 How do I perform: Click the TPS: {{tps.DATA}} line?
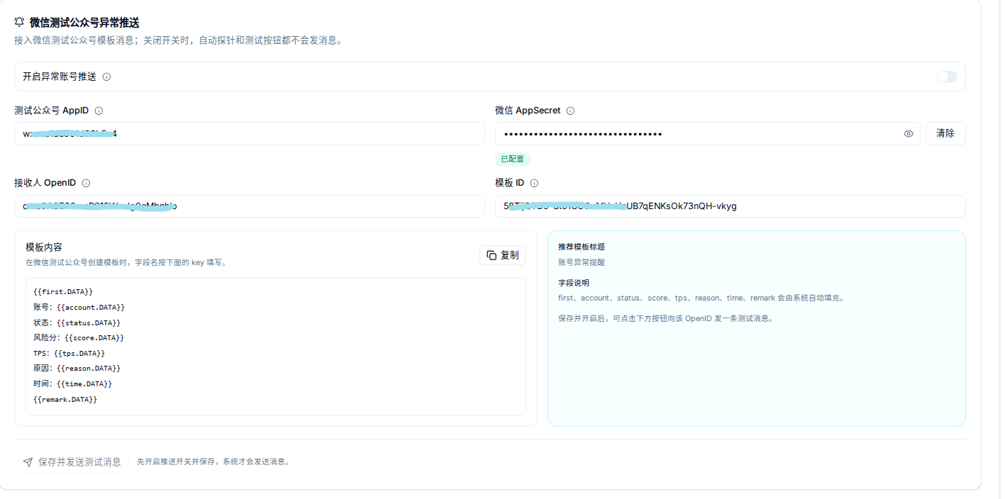click(x=69, y=353)
